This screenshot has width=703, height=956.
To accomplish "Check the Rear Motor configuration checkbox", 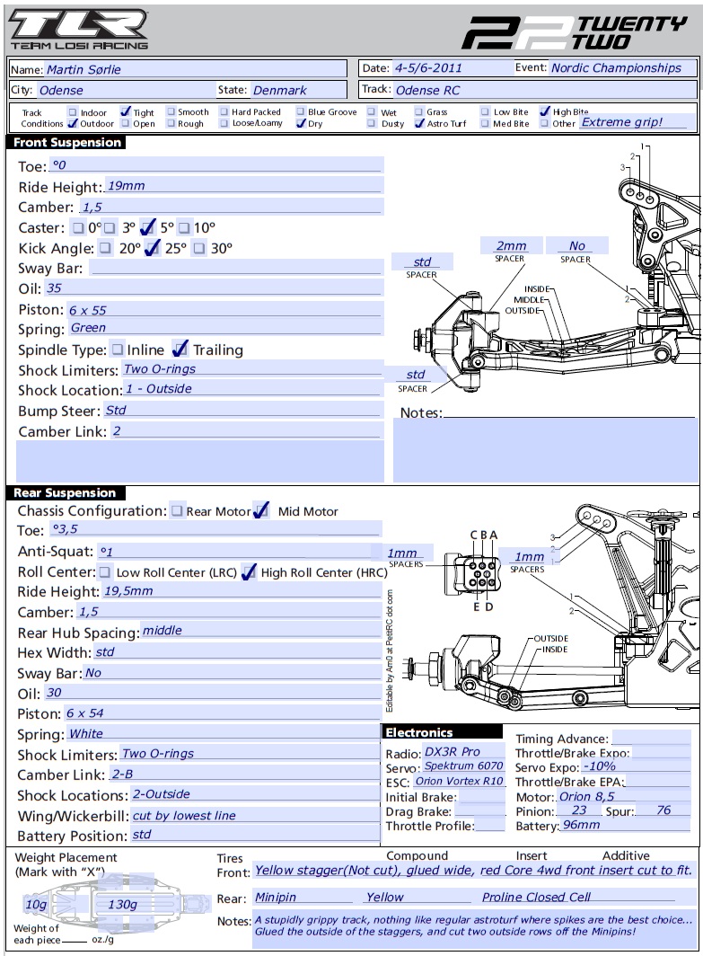I will (177, 511).
